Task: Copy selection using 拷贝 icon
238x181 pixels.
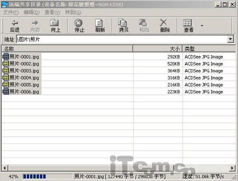Action: point(122,23)
